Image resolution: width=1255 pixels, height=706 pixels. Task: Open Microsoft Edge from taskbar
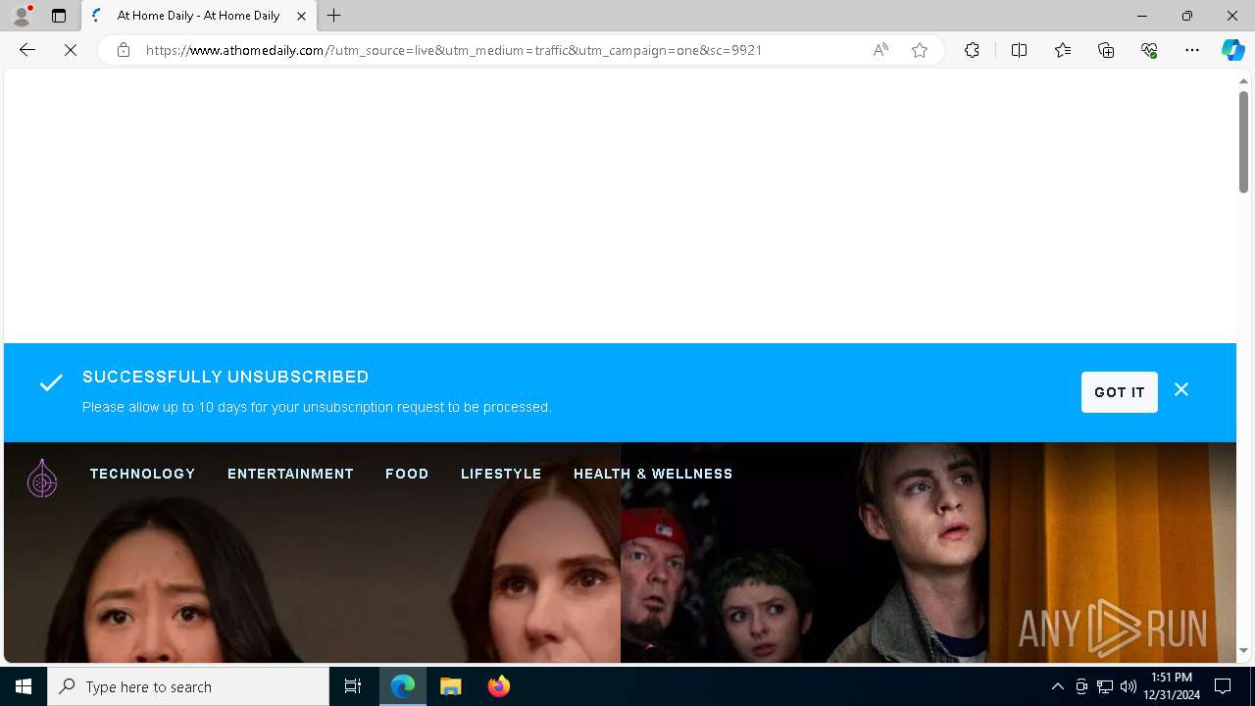(x=403, y=686)
